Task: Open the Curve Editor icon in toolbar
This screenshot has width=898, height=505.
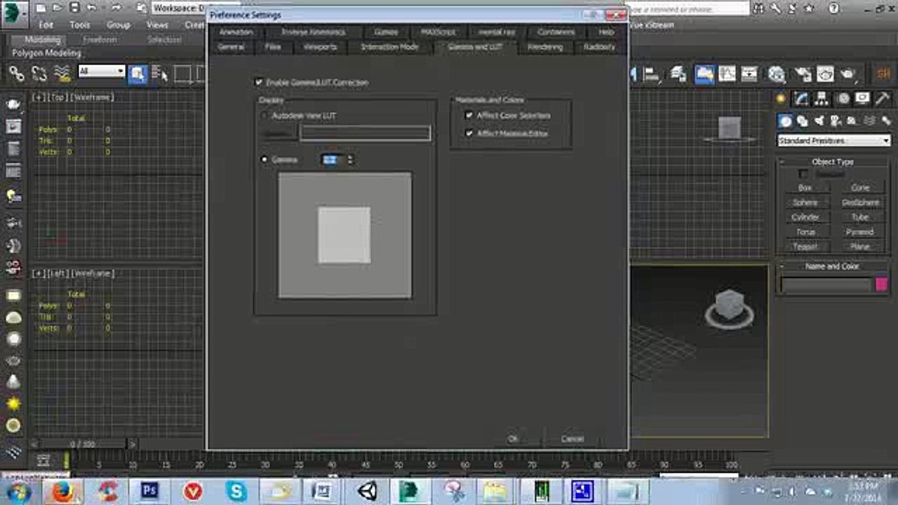Action: click(x=728, y=74)
